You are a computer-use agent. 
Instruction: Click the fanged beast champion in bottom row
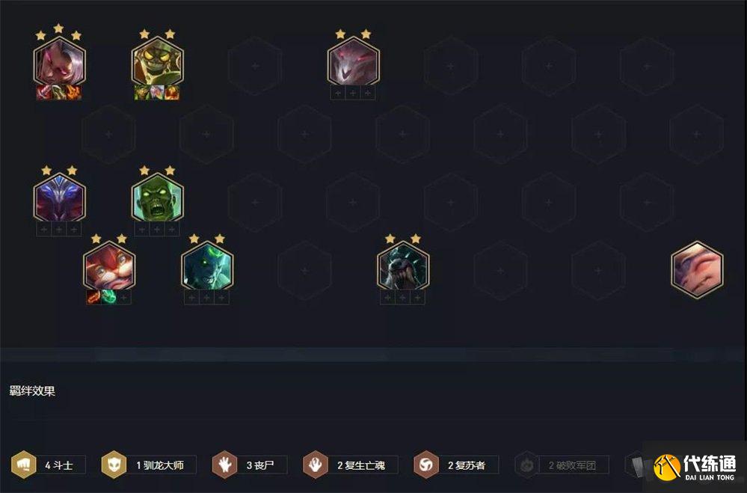403,266
